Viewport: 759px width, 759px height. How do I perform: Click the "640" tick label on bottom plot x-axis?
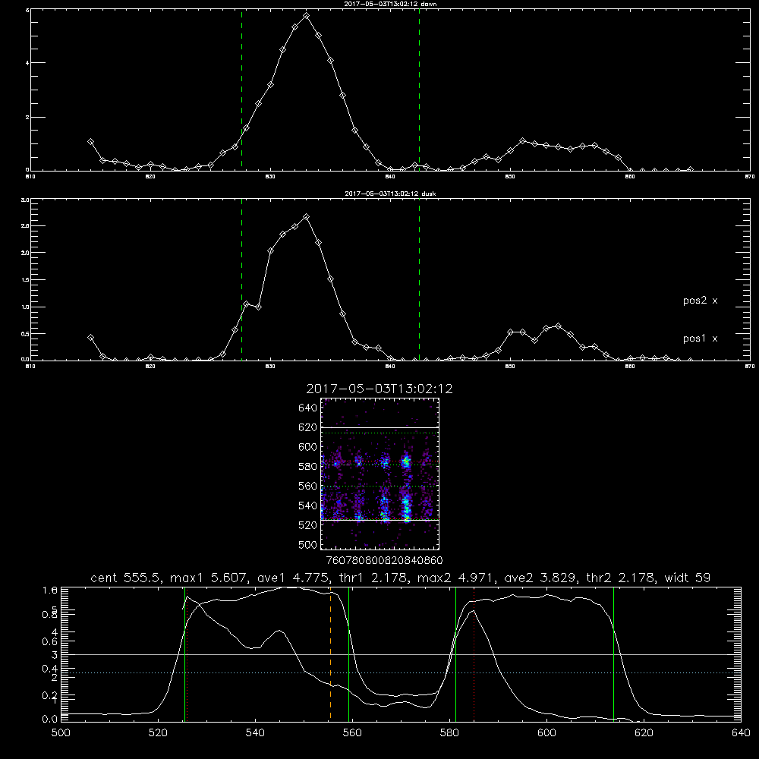tap(741, 733)
